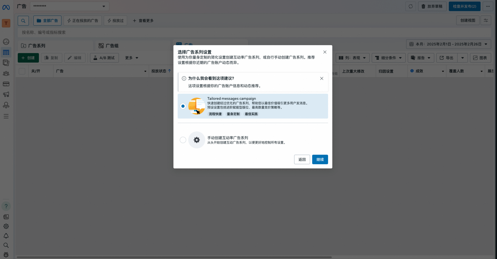Open the All tools hamburger menu icon

coord(6,116)
